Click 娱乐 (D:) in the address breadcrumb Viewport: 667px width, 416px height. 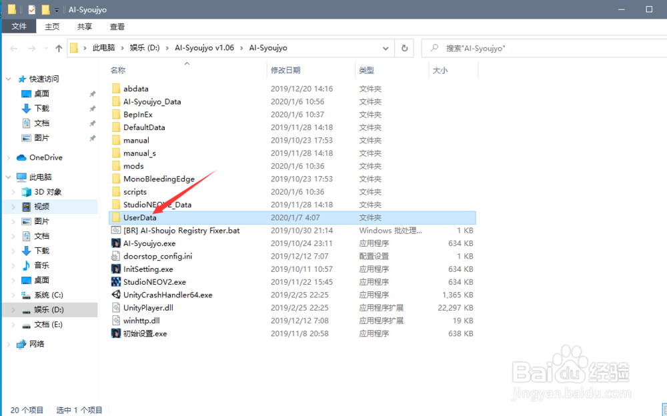(145, 47)
